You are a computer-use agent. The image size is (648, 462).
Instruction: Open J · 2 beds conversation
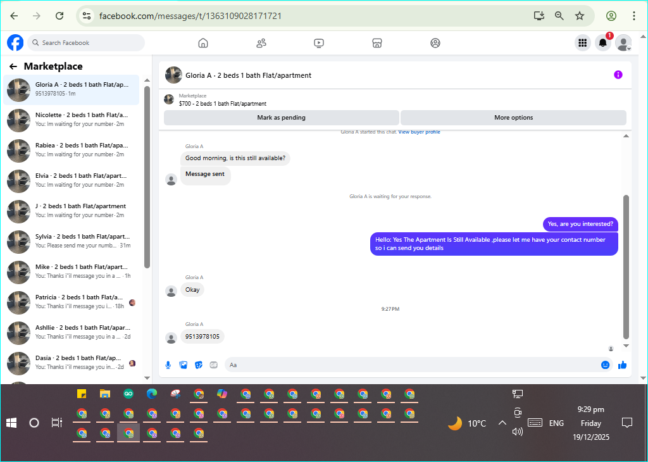[x=72, y=211]
